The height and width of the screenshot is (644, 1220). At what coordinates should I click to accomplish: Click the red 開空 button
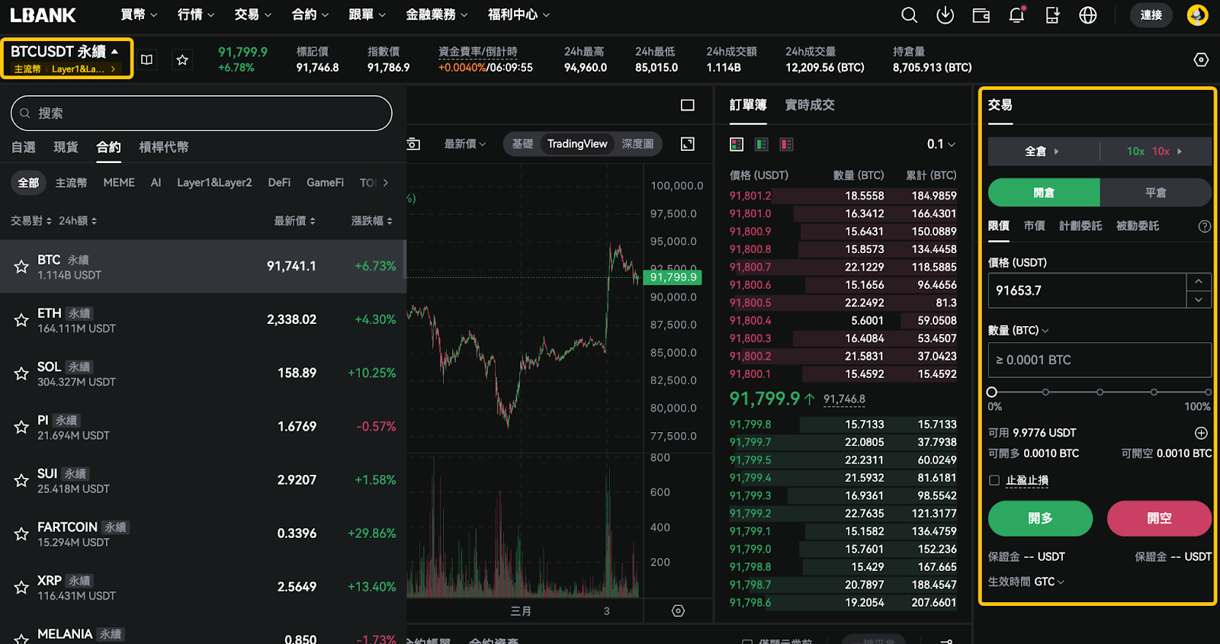(1160, 518)
